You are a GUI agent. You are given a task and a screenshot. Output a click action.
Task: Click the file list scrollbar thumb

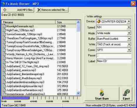click(78, 28)
